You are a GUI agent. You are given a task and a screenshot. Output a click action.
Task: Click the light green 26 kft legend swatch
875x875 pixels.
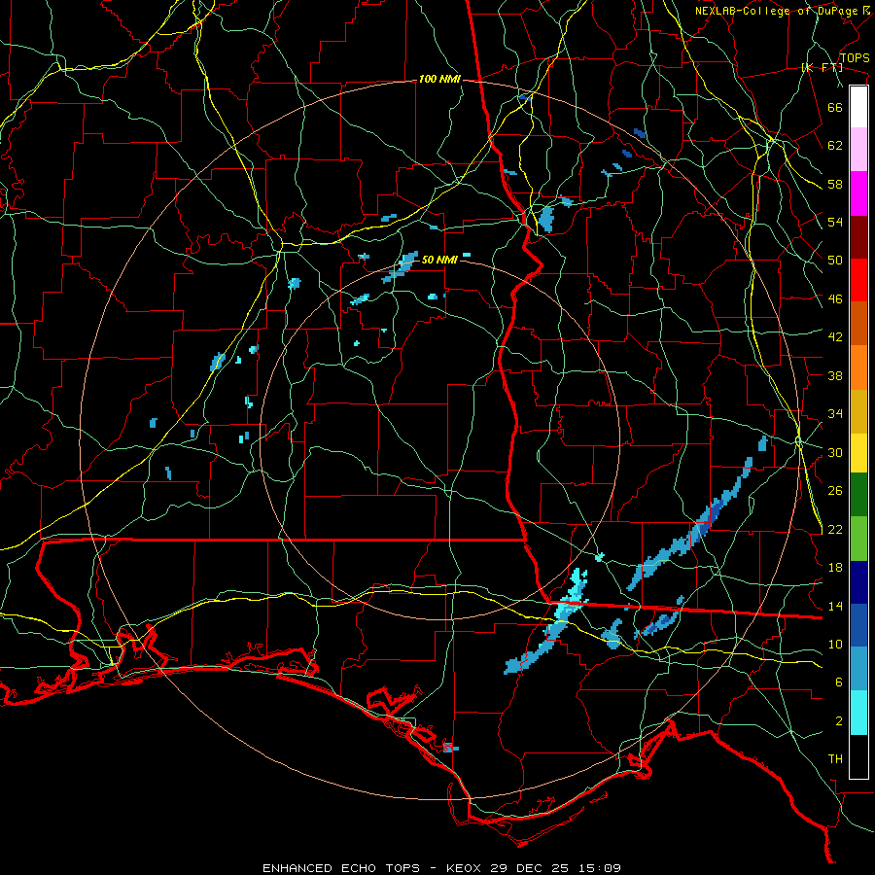pyautogui.click(x=858, y=539)
